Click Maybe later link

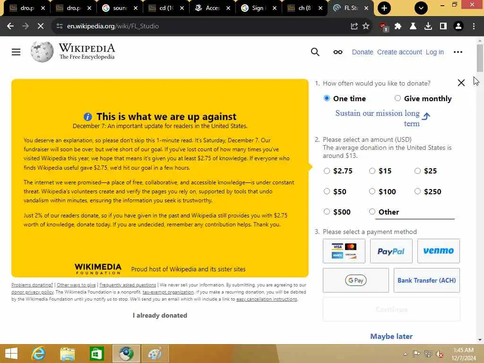pyautogui.click(x=391, y=336)
